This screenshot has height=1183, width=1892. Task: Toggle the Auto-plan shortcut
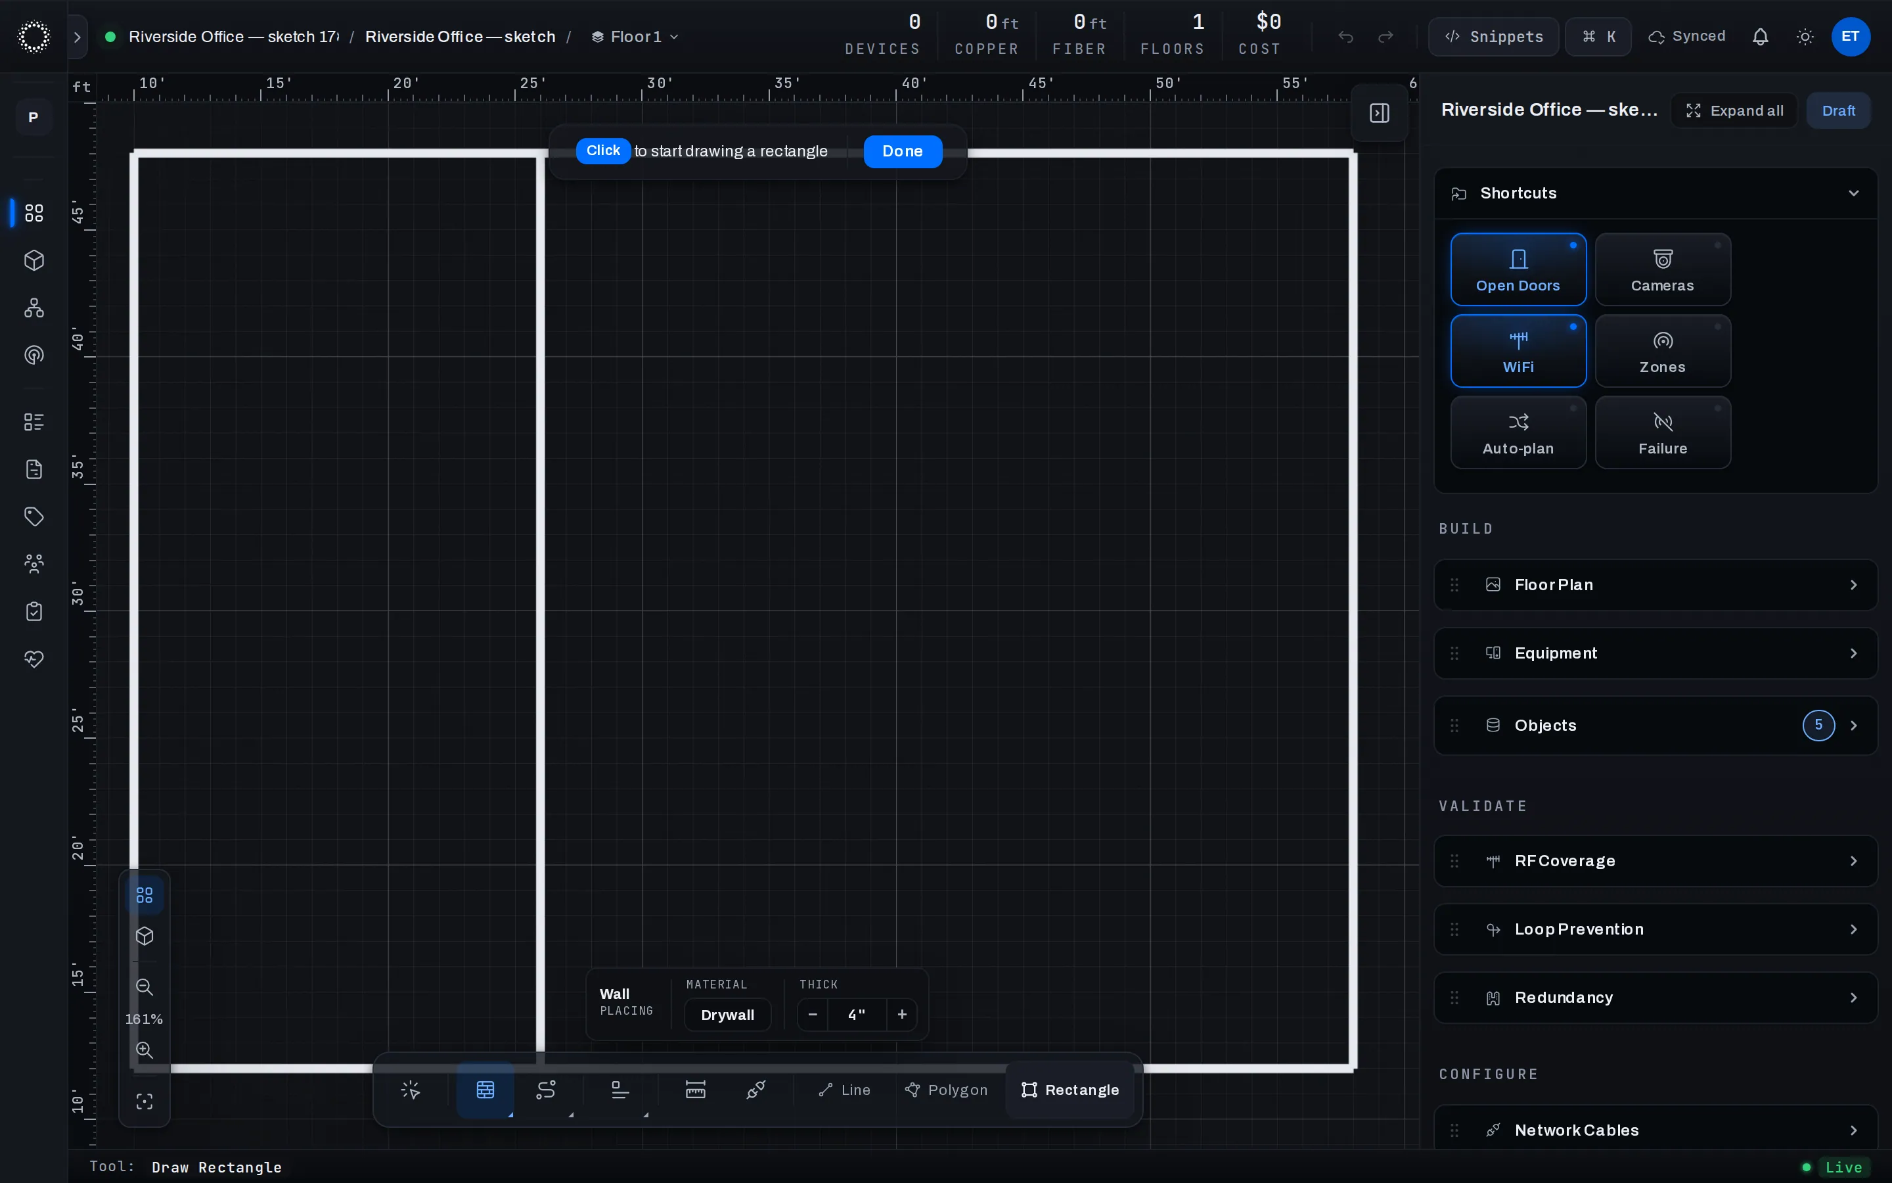click(1518, 432)
